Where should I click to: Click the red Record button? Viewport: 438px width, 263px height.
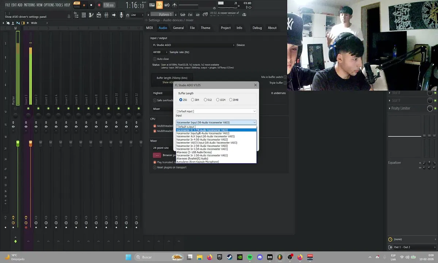(x=99, y=5)
